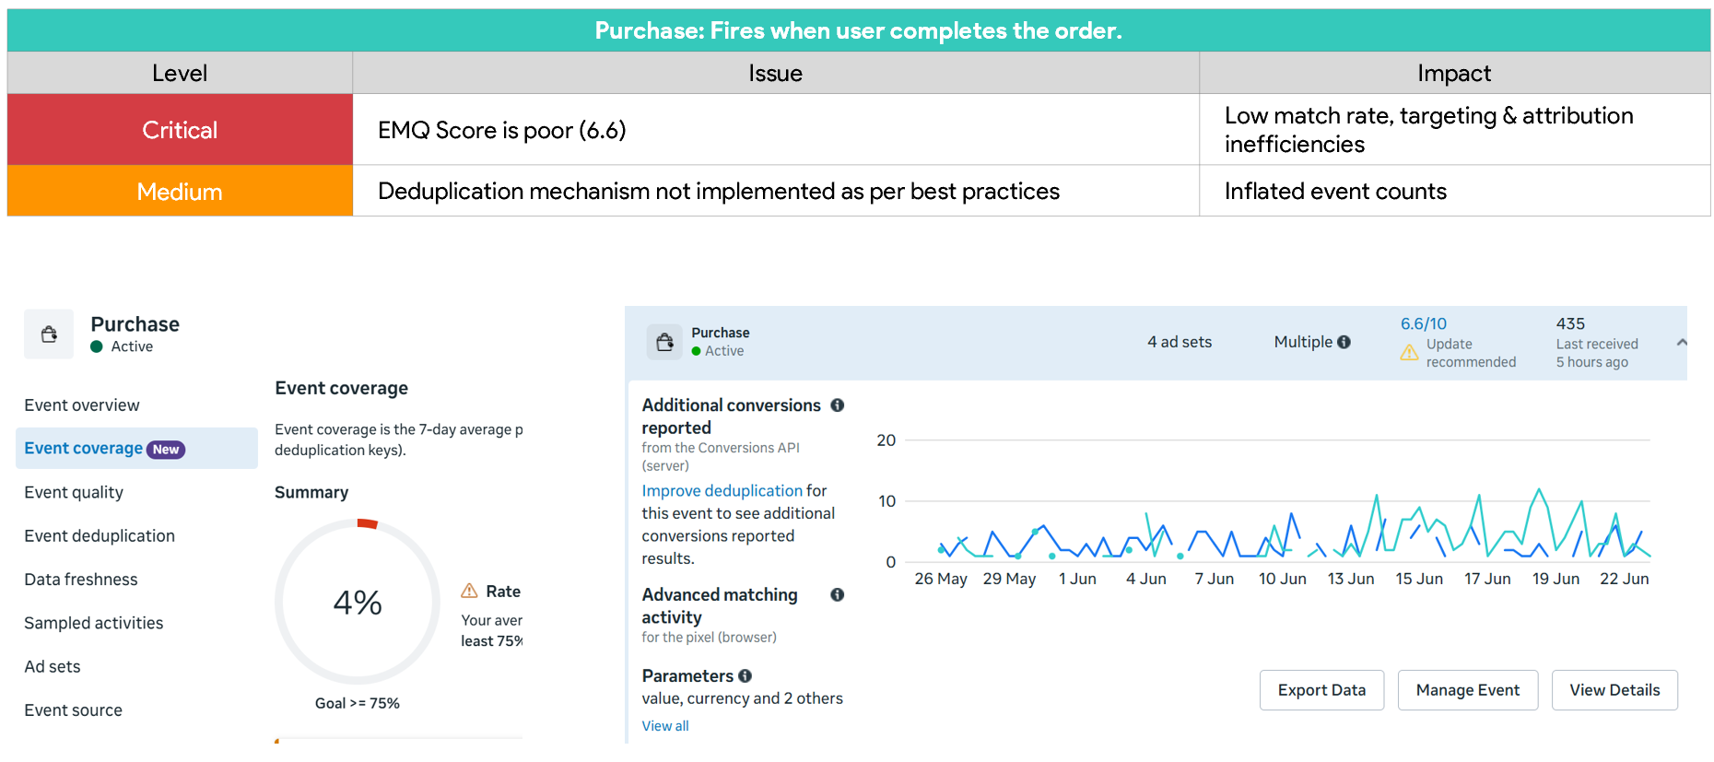Open Sampled activities

(x=94, y=623)
